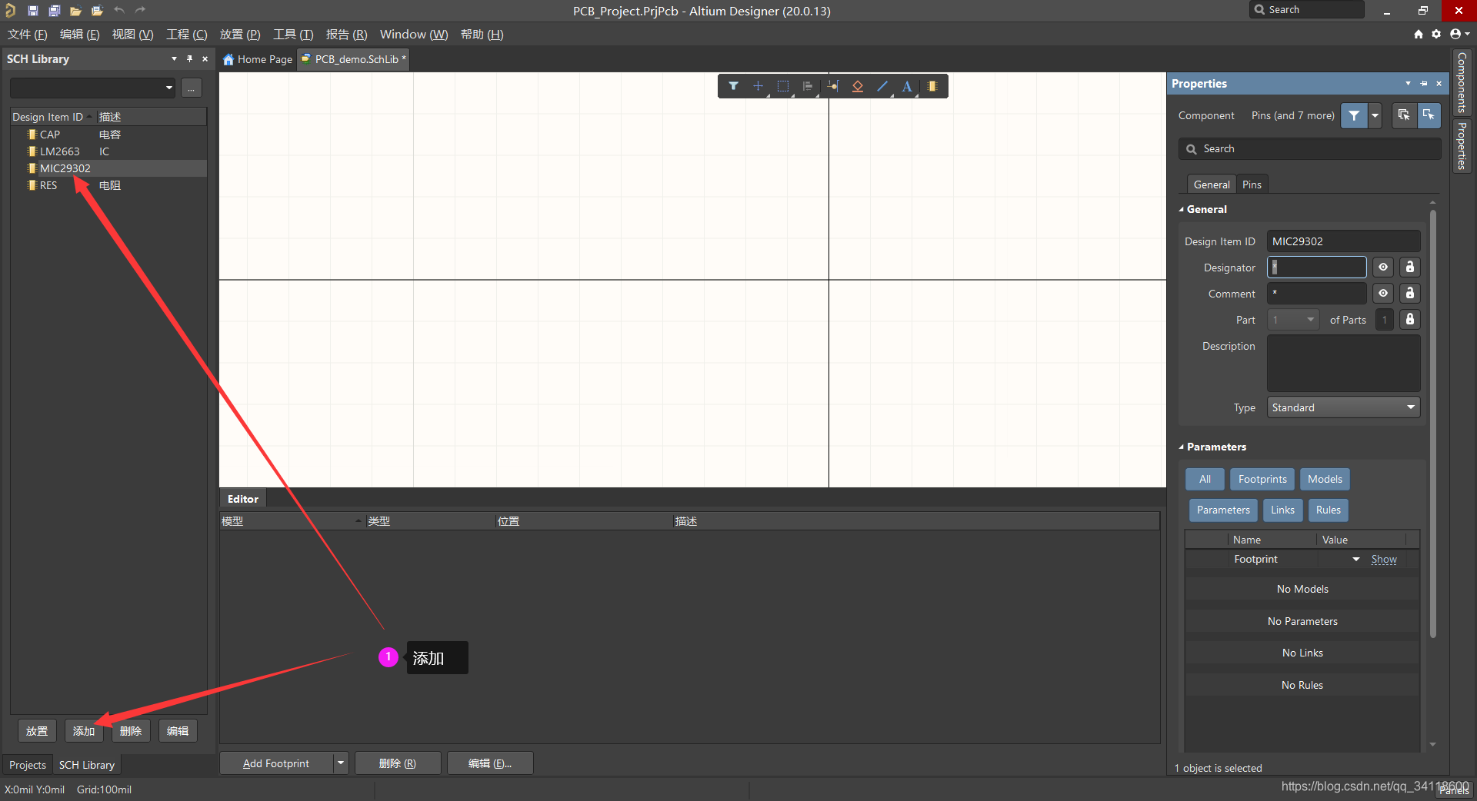Screen dimensions: 1477x801
Task: Pin the SCH Library panel
Action: pos(189,59)
